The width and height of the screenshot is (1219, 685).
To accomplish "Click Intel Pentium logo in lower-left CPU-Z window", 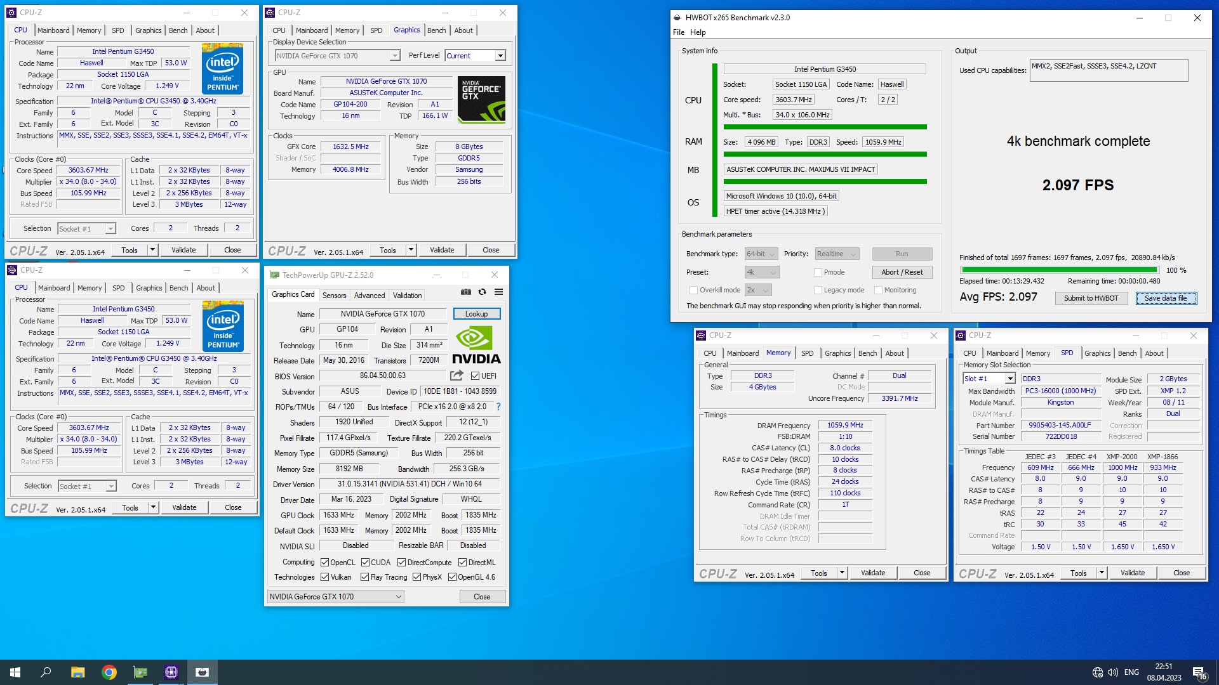I will [223, 325].
